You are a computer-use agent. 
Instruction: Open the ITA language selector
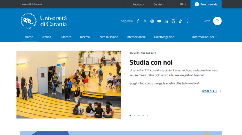point(183,4)
